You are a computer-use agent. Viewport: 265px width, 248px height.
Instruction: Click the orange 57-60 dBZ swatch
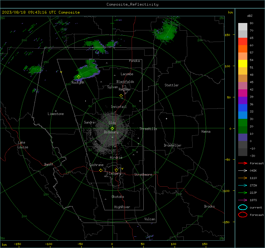243,49
